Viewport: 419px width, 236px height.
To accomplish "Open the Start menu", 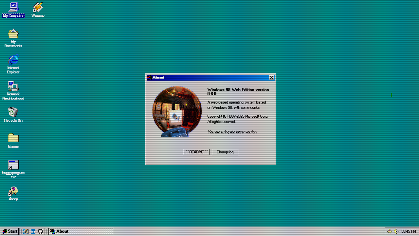I will click(9, 231).
